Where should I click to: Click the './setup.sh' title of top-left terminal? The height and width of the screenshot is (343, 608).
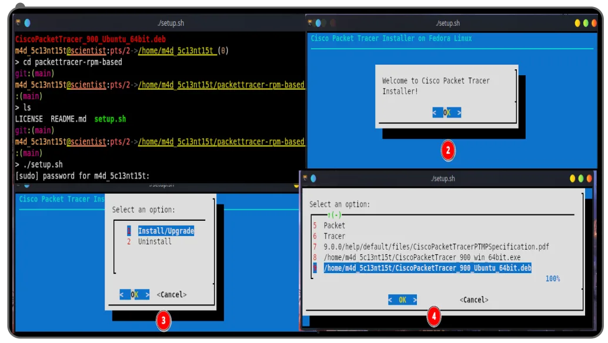171,23
